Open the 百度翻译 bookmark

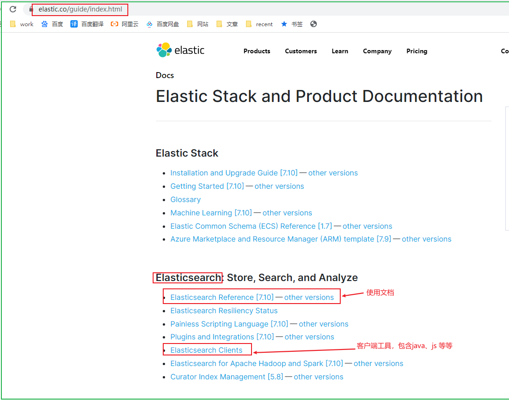tap(87, 24)
